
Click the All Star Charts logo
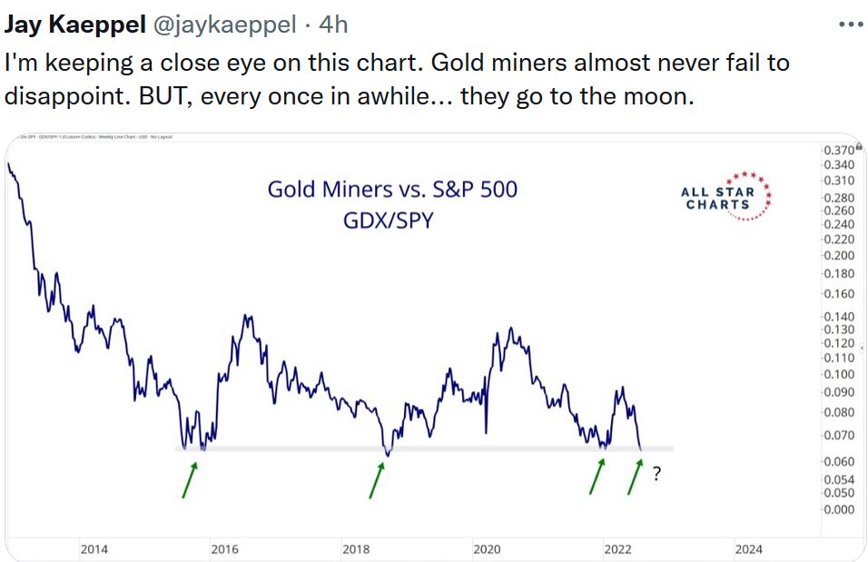pyautogui.click(x=725, y=195)
